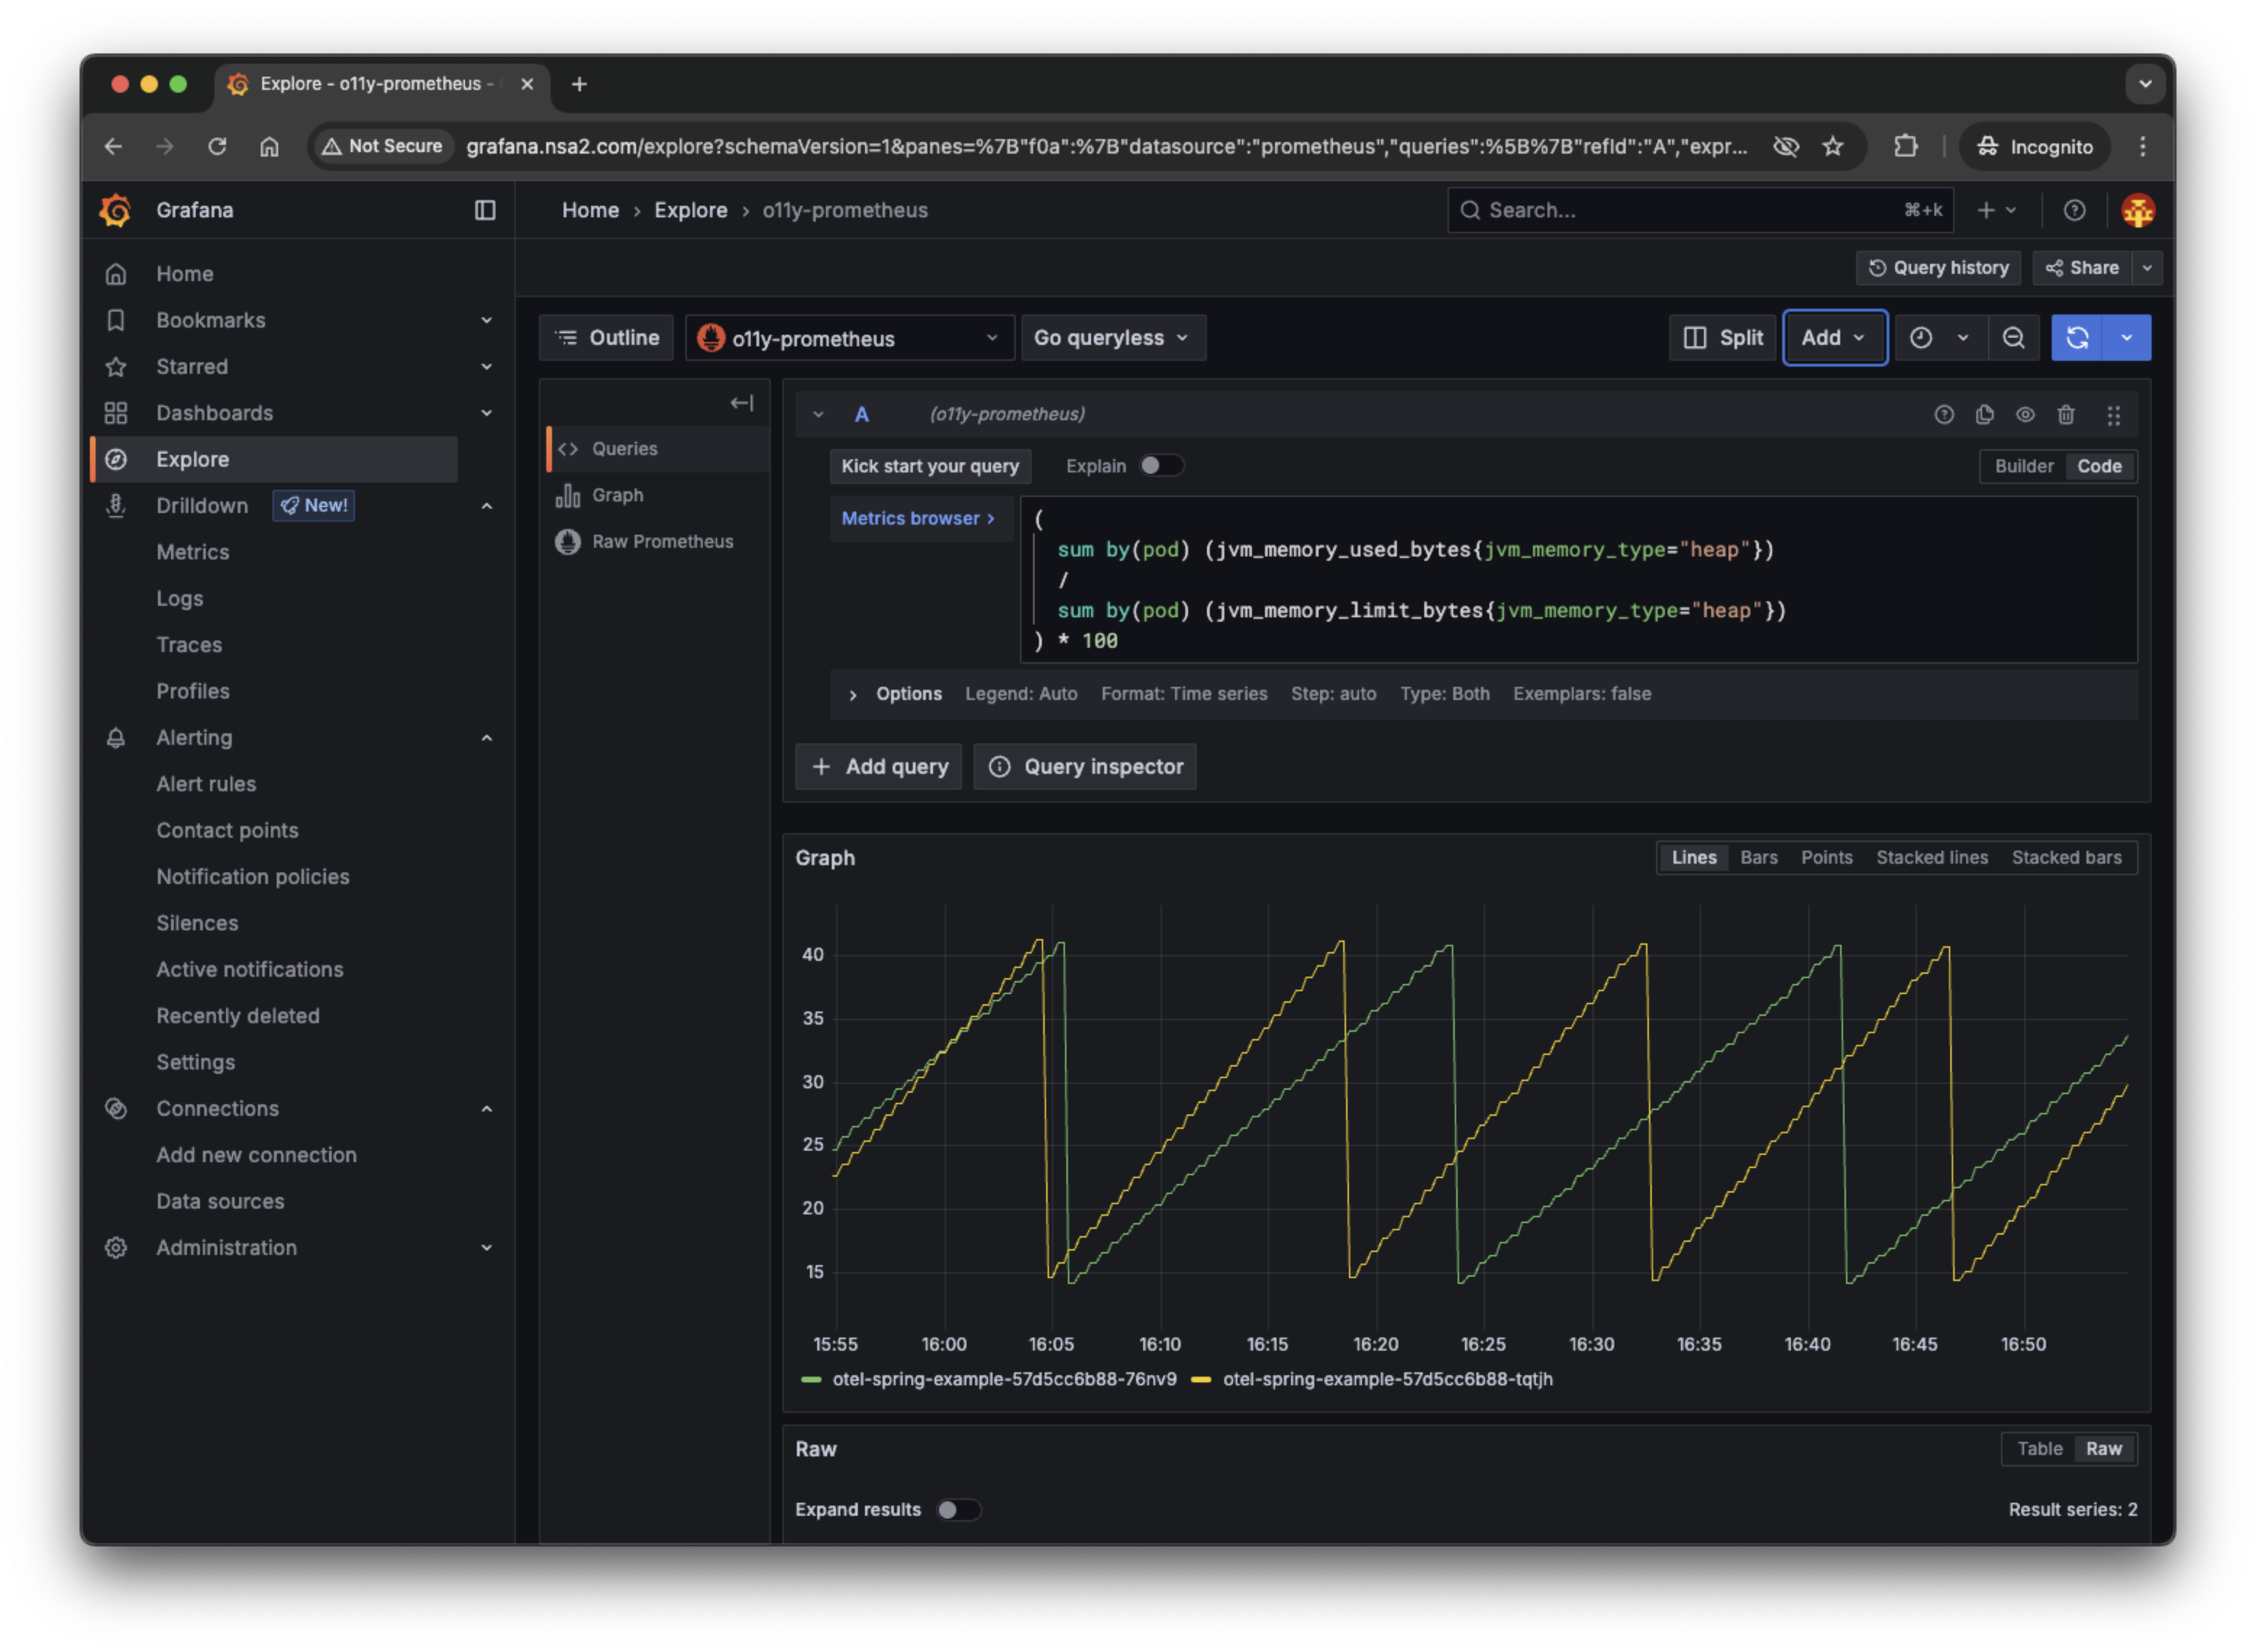Open Logs under Drilldown
This screenshot has width=2256, height=1652.
pyautogui.click(x=180, y=599)
